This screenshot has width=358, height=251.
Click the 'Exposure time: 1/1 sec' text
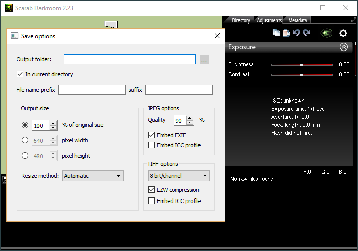298,109
